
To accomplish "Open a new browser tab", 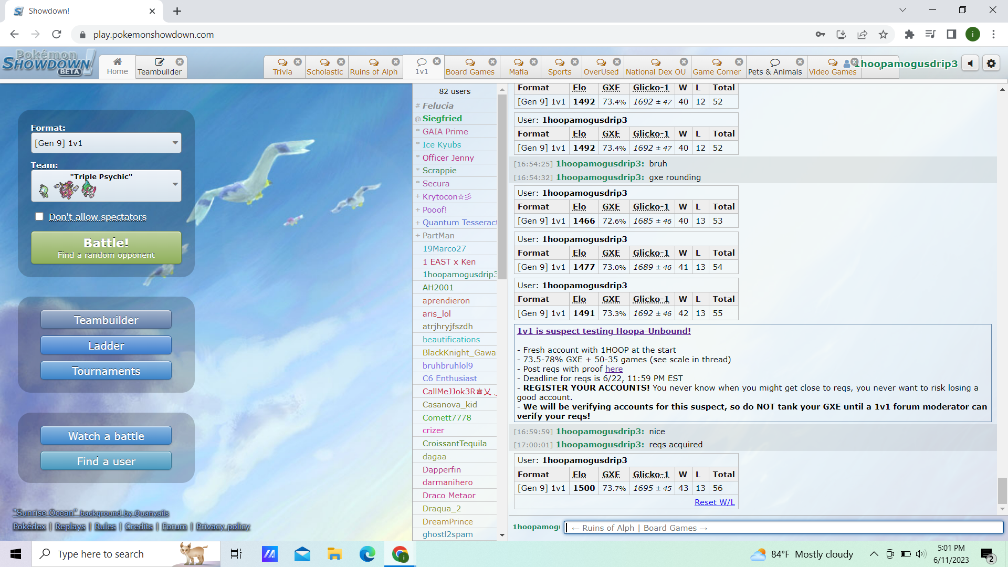I will (x=177, y=11).
